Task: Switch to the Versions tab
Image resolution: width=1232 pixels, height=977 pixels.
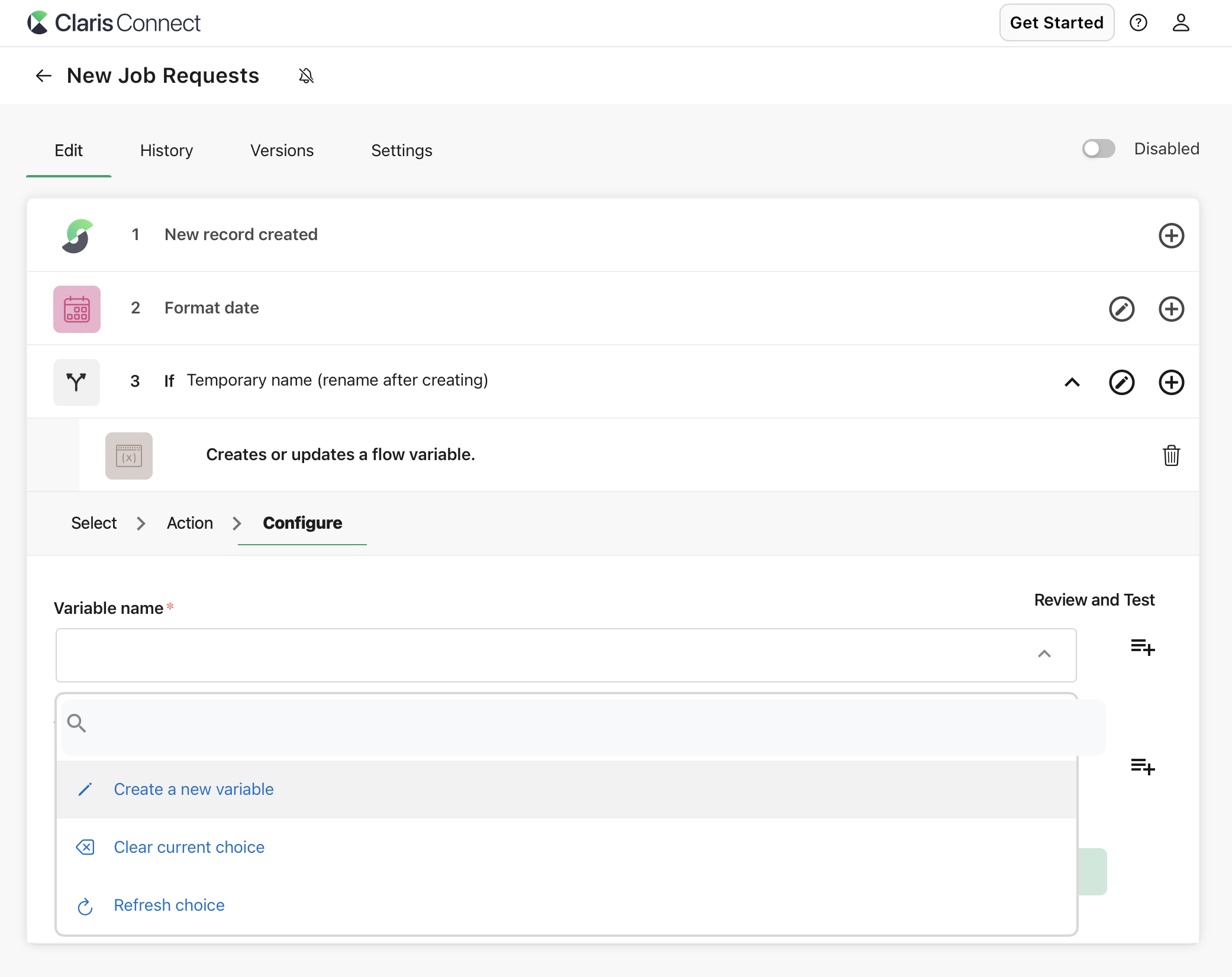Action: (x=282, y=151)
